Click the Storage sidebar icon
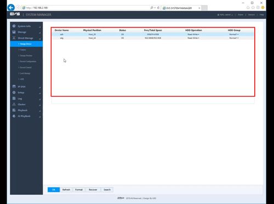Viewport: 274px width, 204px height. (x=14, y=32)
